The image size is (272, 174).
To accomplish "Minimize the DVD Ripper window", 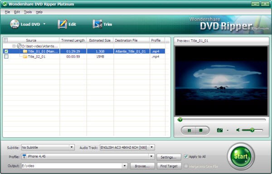I will pyautogui.click(x=255, y=4).
